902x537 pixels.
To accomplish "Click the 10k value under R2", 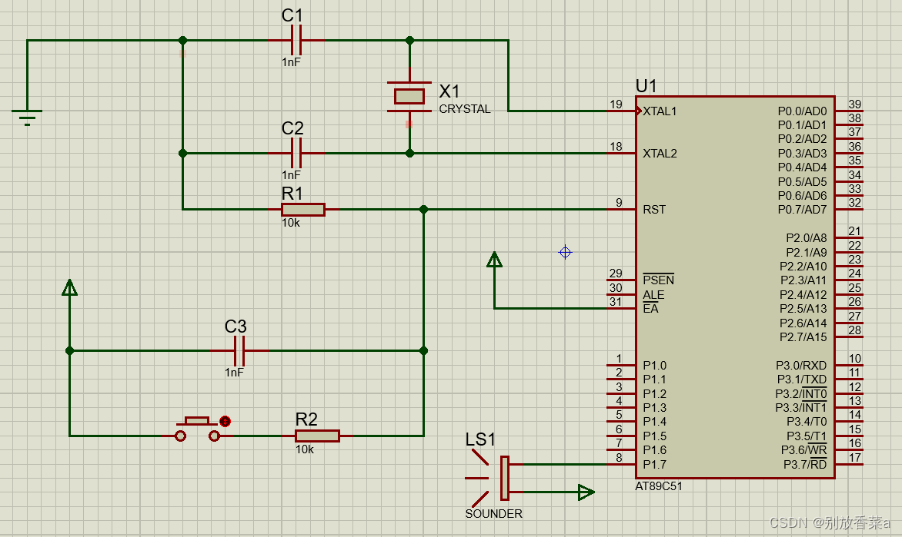I will pos(304,449).
